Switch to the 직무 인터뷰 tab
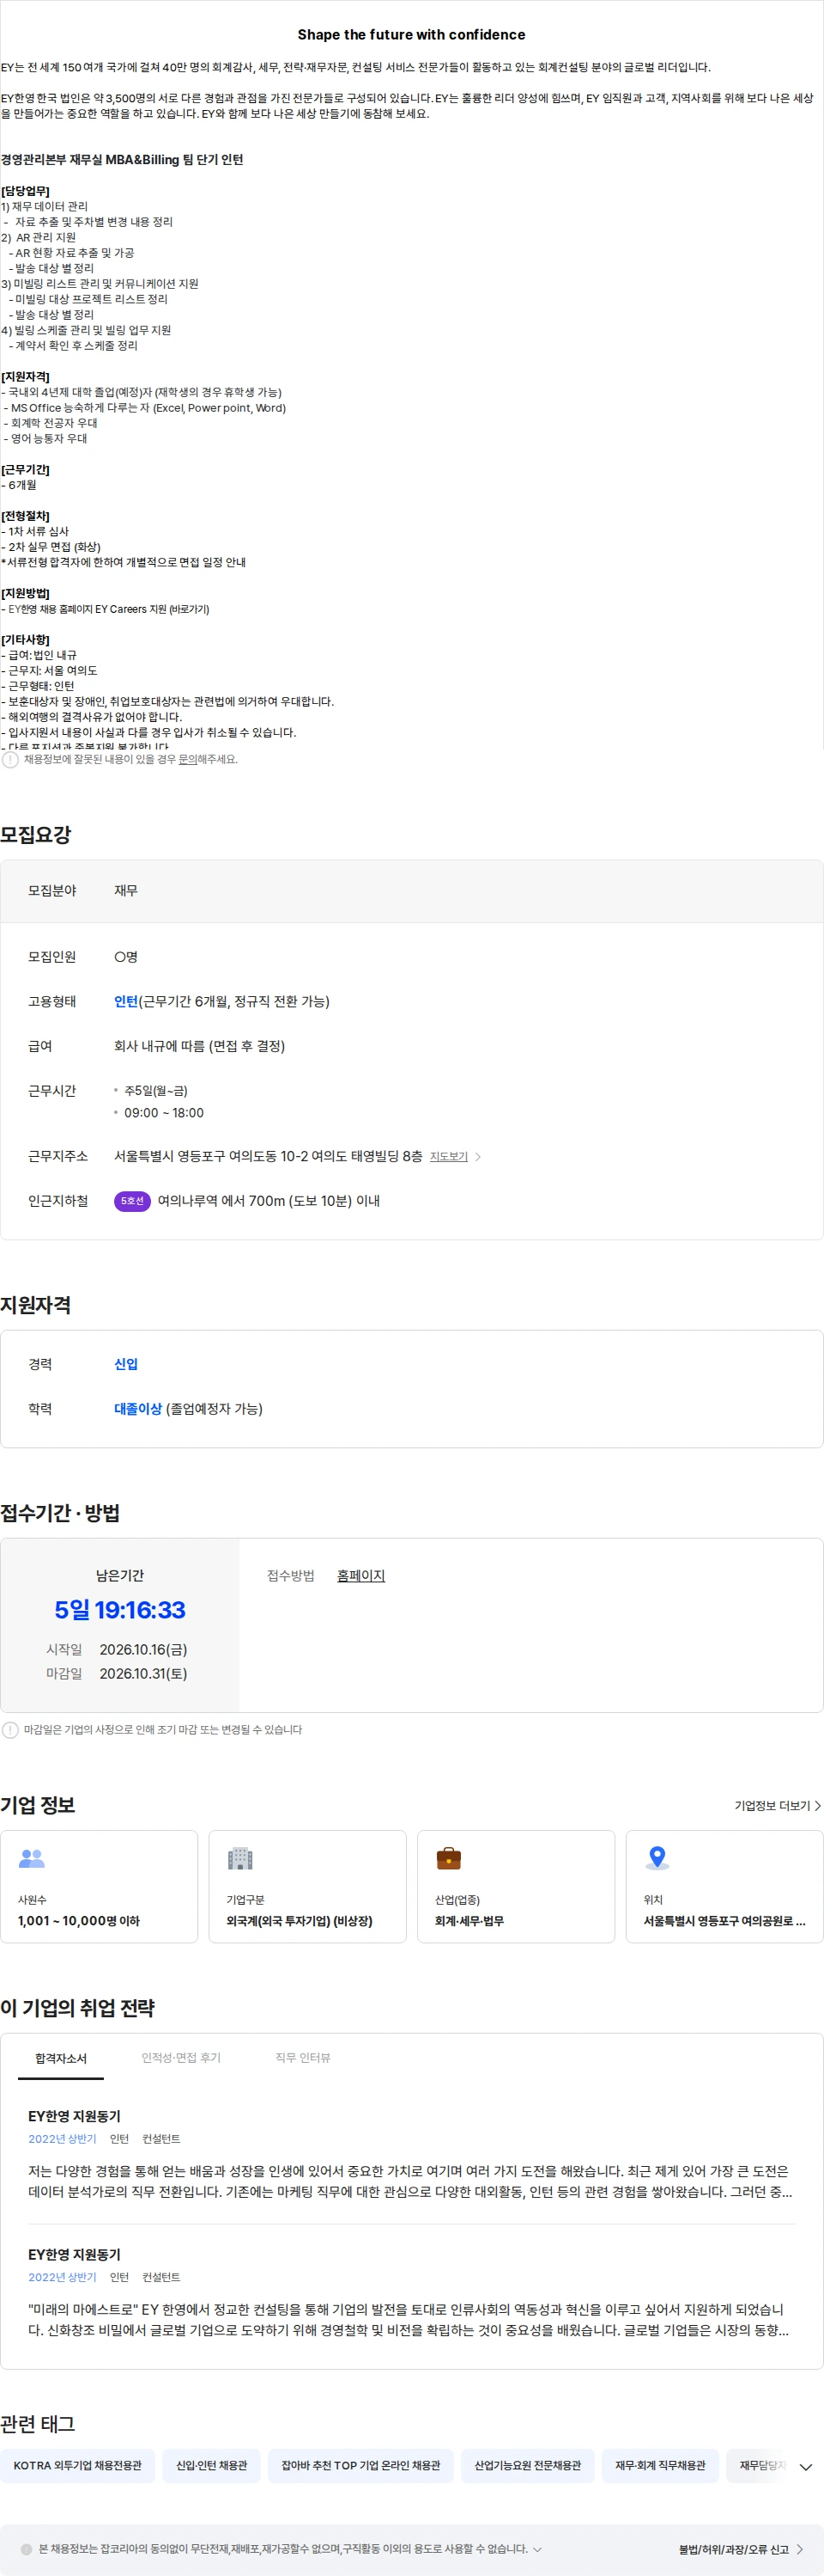Viewport: 824px width, 2576px height. (x=303, y=2058)
